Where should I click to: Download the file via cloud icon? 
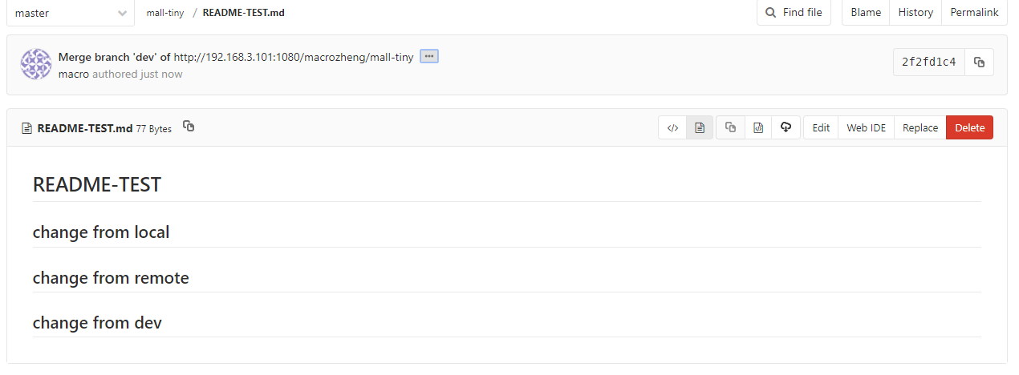[x=786, y=127]
